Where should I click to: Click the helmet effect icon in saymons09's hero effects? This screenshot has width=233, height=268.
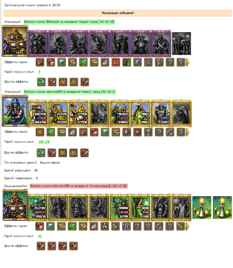[x=127, y=132]
